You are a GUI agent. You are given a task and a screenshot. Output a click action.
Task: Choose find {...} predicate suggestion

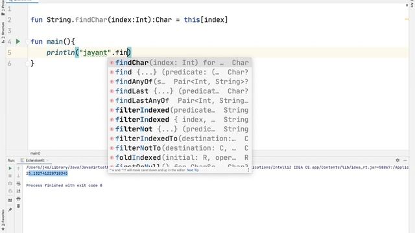[x=180, y=72]
